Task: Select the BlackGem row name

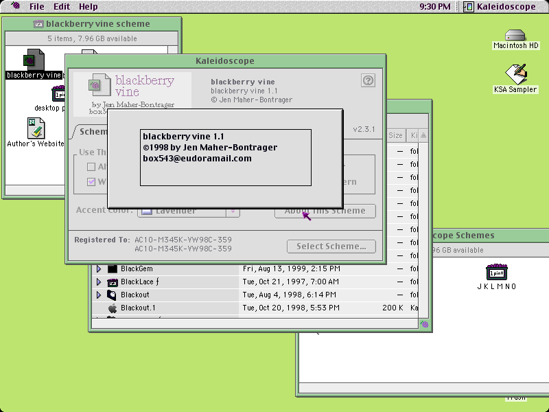Action: pyautogui.click(x=137, y=268)
